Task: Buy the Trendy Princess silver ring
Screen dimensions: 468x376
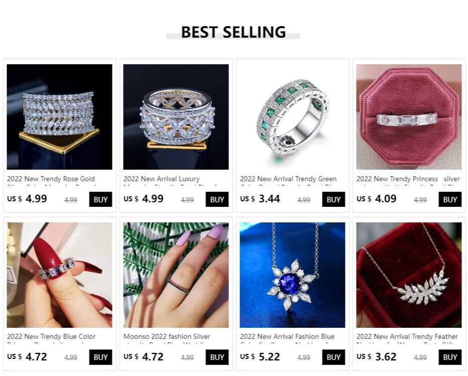Action: [450, 199]
